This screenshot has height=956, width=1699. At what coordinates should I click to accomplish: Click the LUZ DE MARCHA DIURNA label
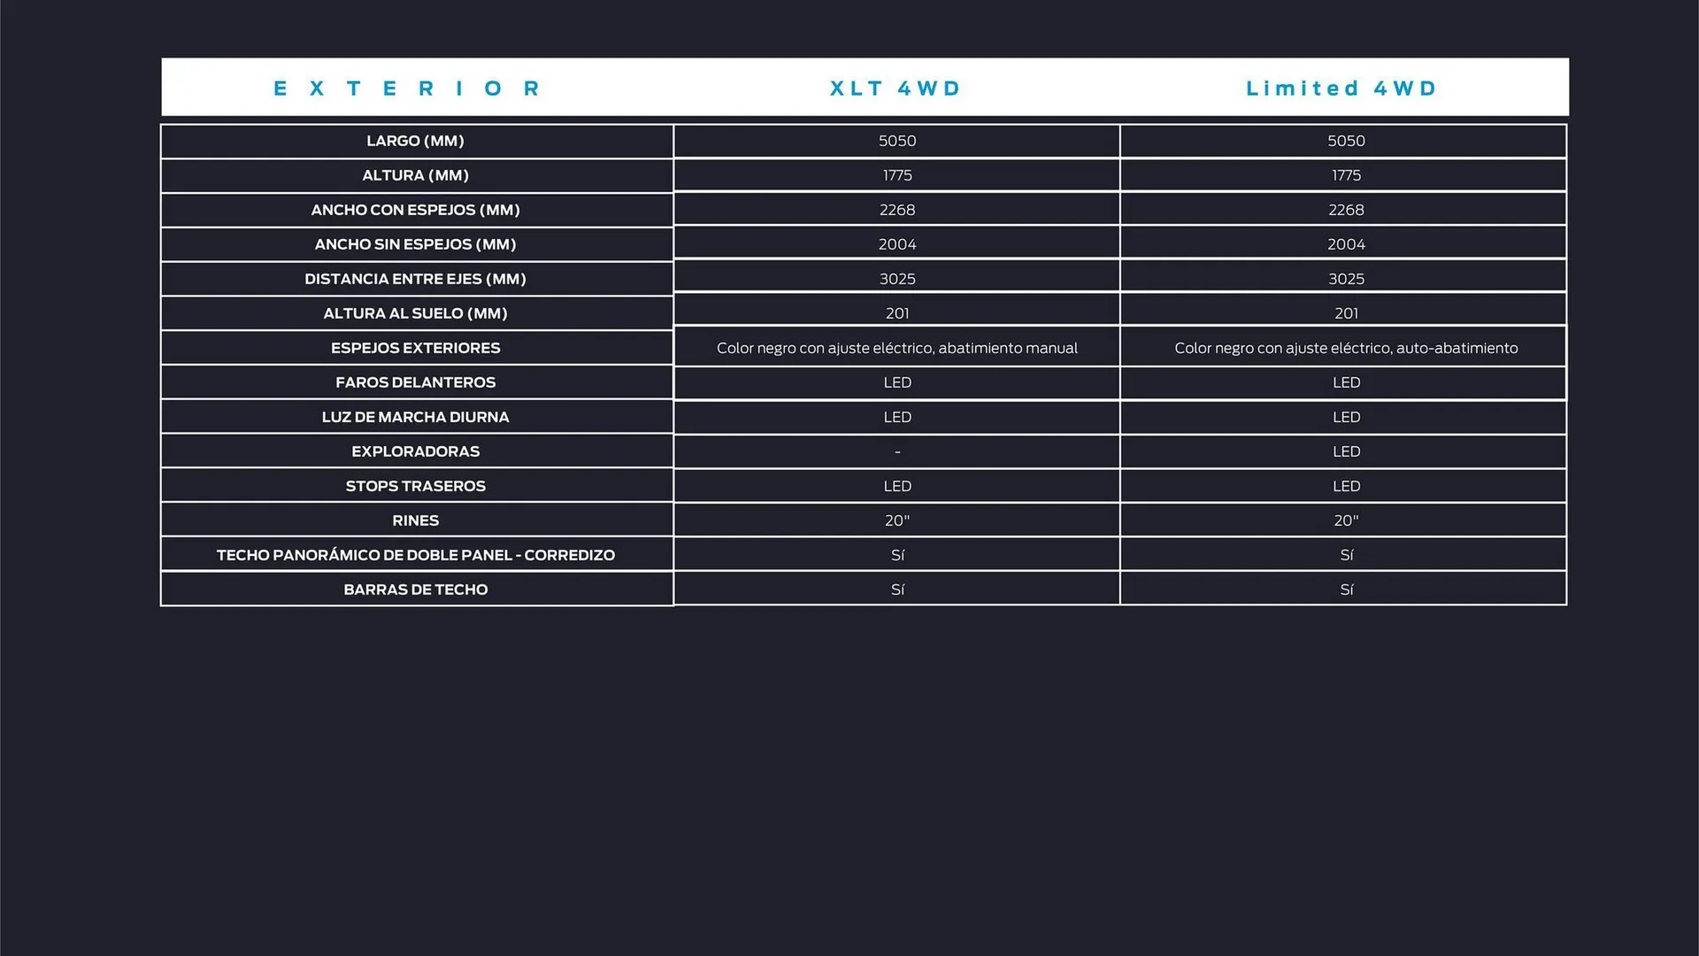415,417
